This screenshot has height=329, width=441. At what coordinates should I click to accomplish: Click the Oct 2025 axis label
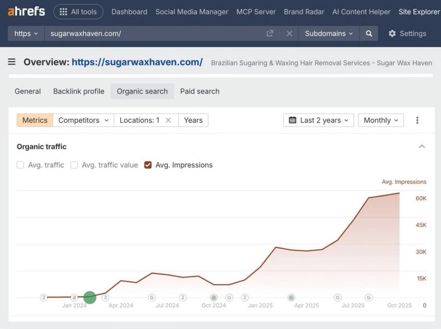(399, 305)
